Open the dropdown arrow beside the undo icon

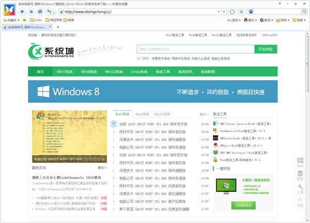coord(54,13)
